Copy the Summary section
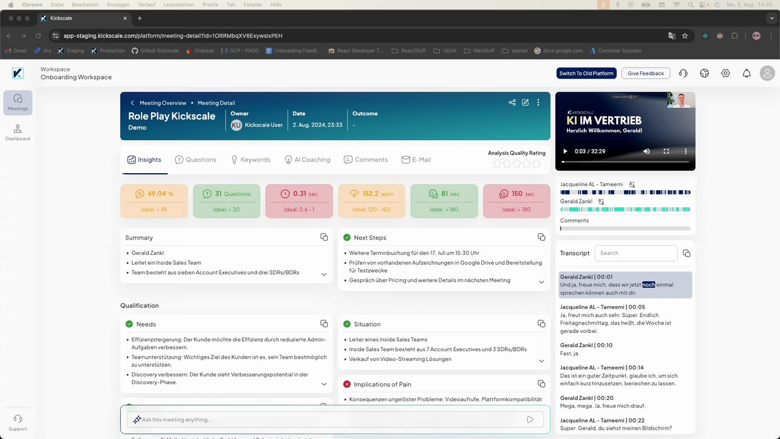The height and width of the screenshot is (439, 780). [324, 237]
